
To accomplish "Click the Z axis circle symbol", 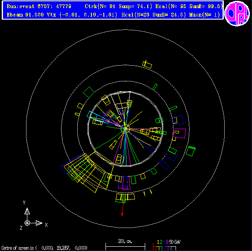I will (27, 223).
